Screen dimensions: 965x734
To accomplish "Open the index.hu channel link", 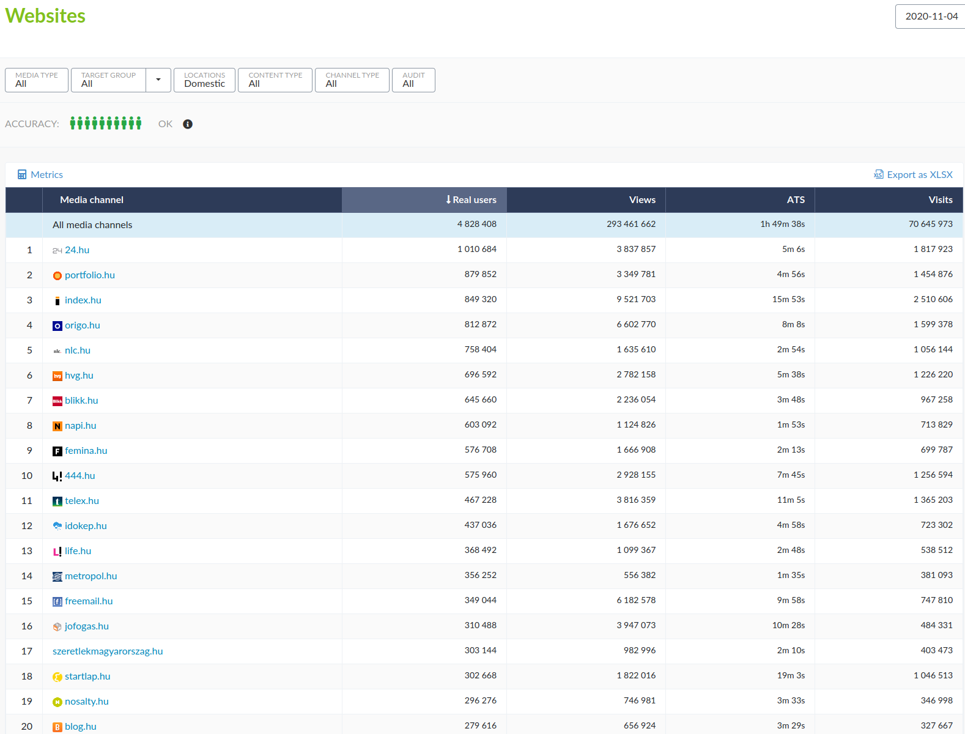I will pyautogui.click(x=83, y=300).
